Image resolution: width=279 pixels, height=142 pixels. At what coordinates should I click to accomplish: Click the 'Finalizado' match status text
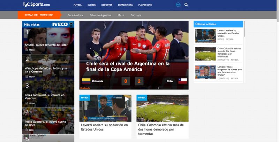point(85,88)
